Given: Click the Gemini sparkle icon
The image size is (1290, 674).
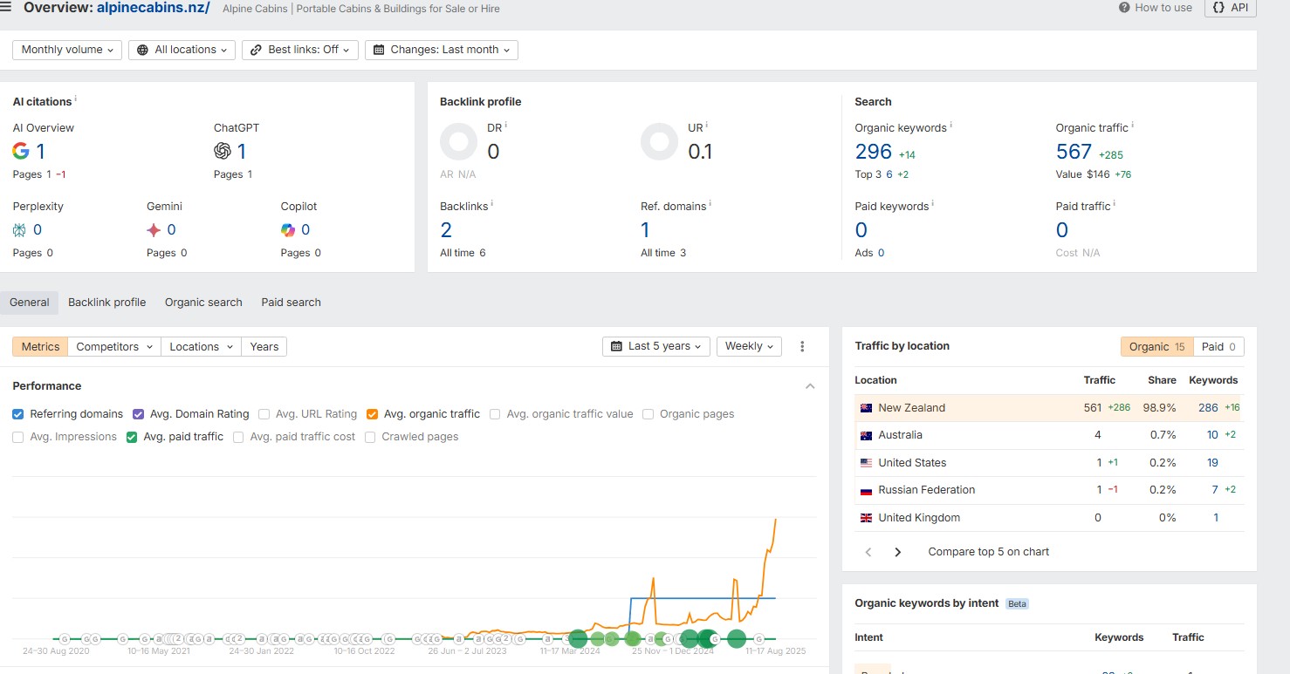Looking at the screenshot, I should pyautogui.click(x=154, y=230).
